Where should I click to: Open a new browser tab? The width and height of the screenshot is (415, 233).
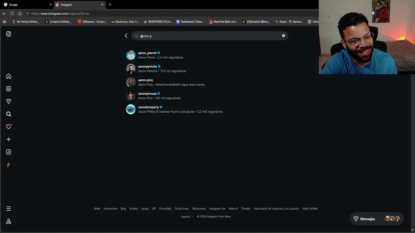pos(110,5)
